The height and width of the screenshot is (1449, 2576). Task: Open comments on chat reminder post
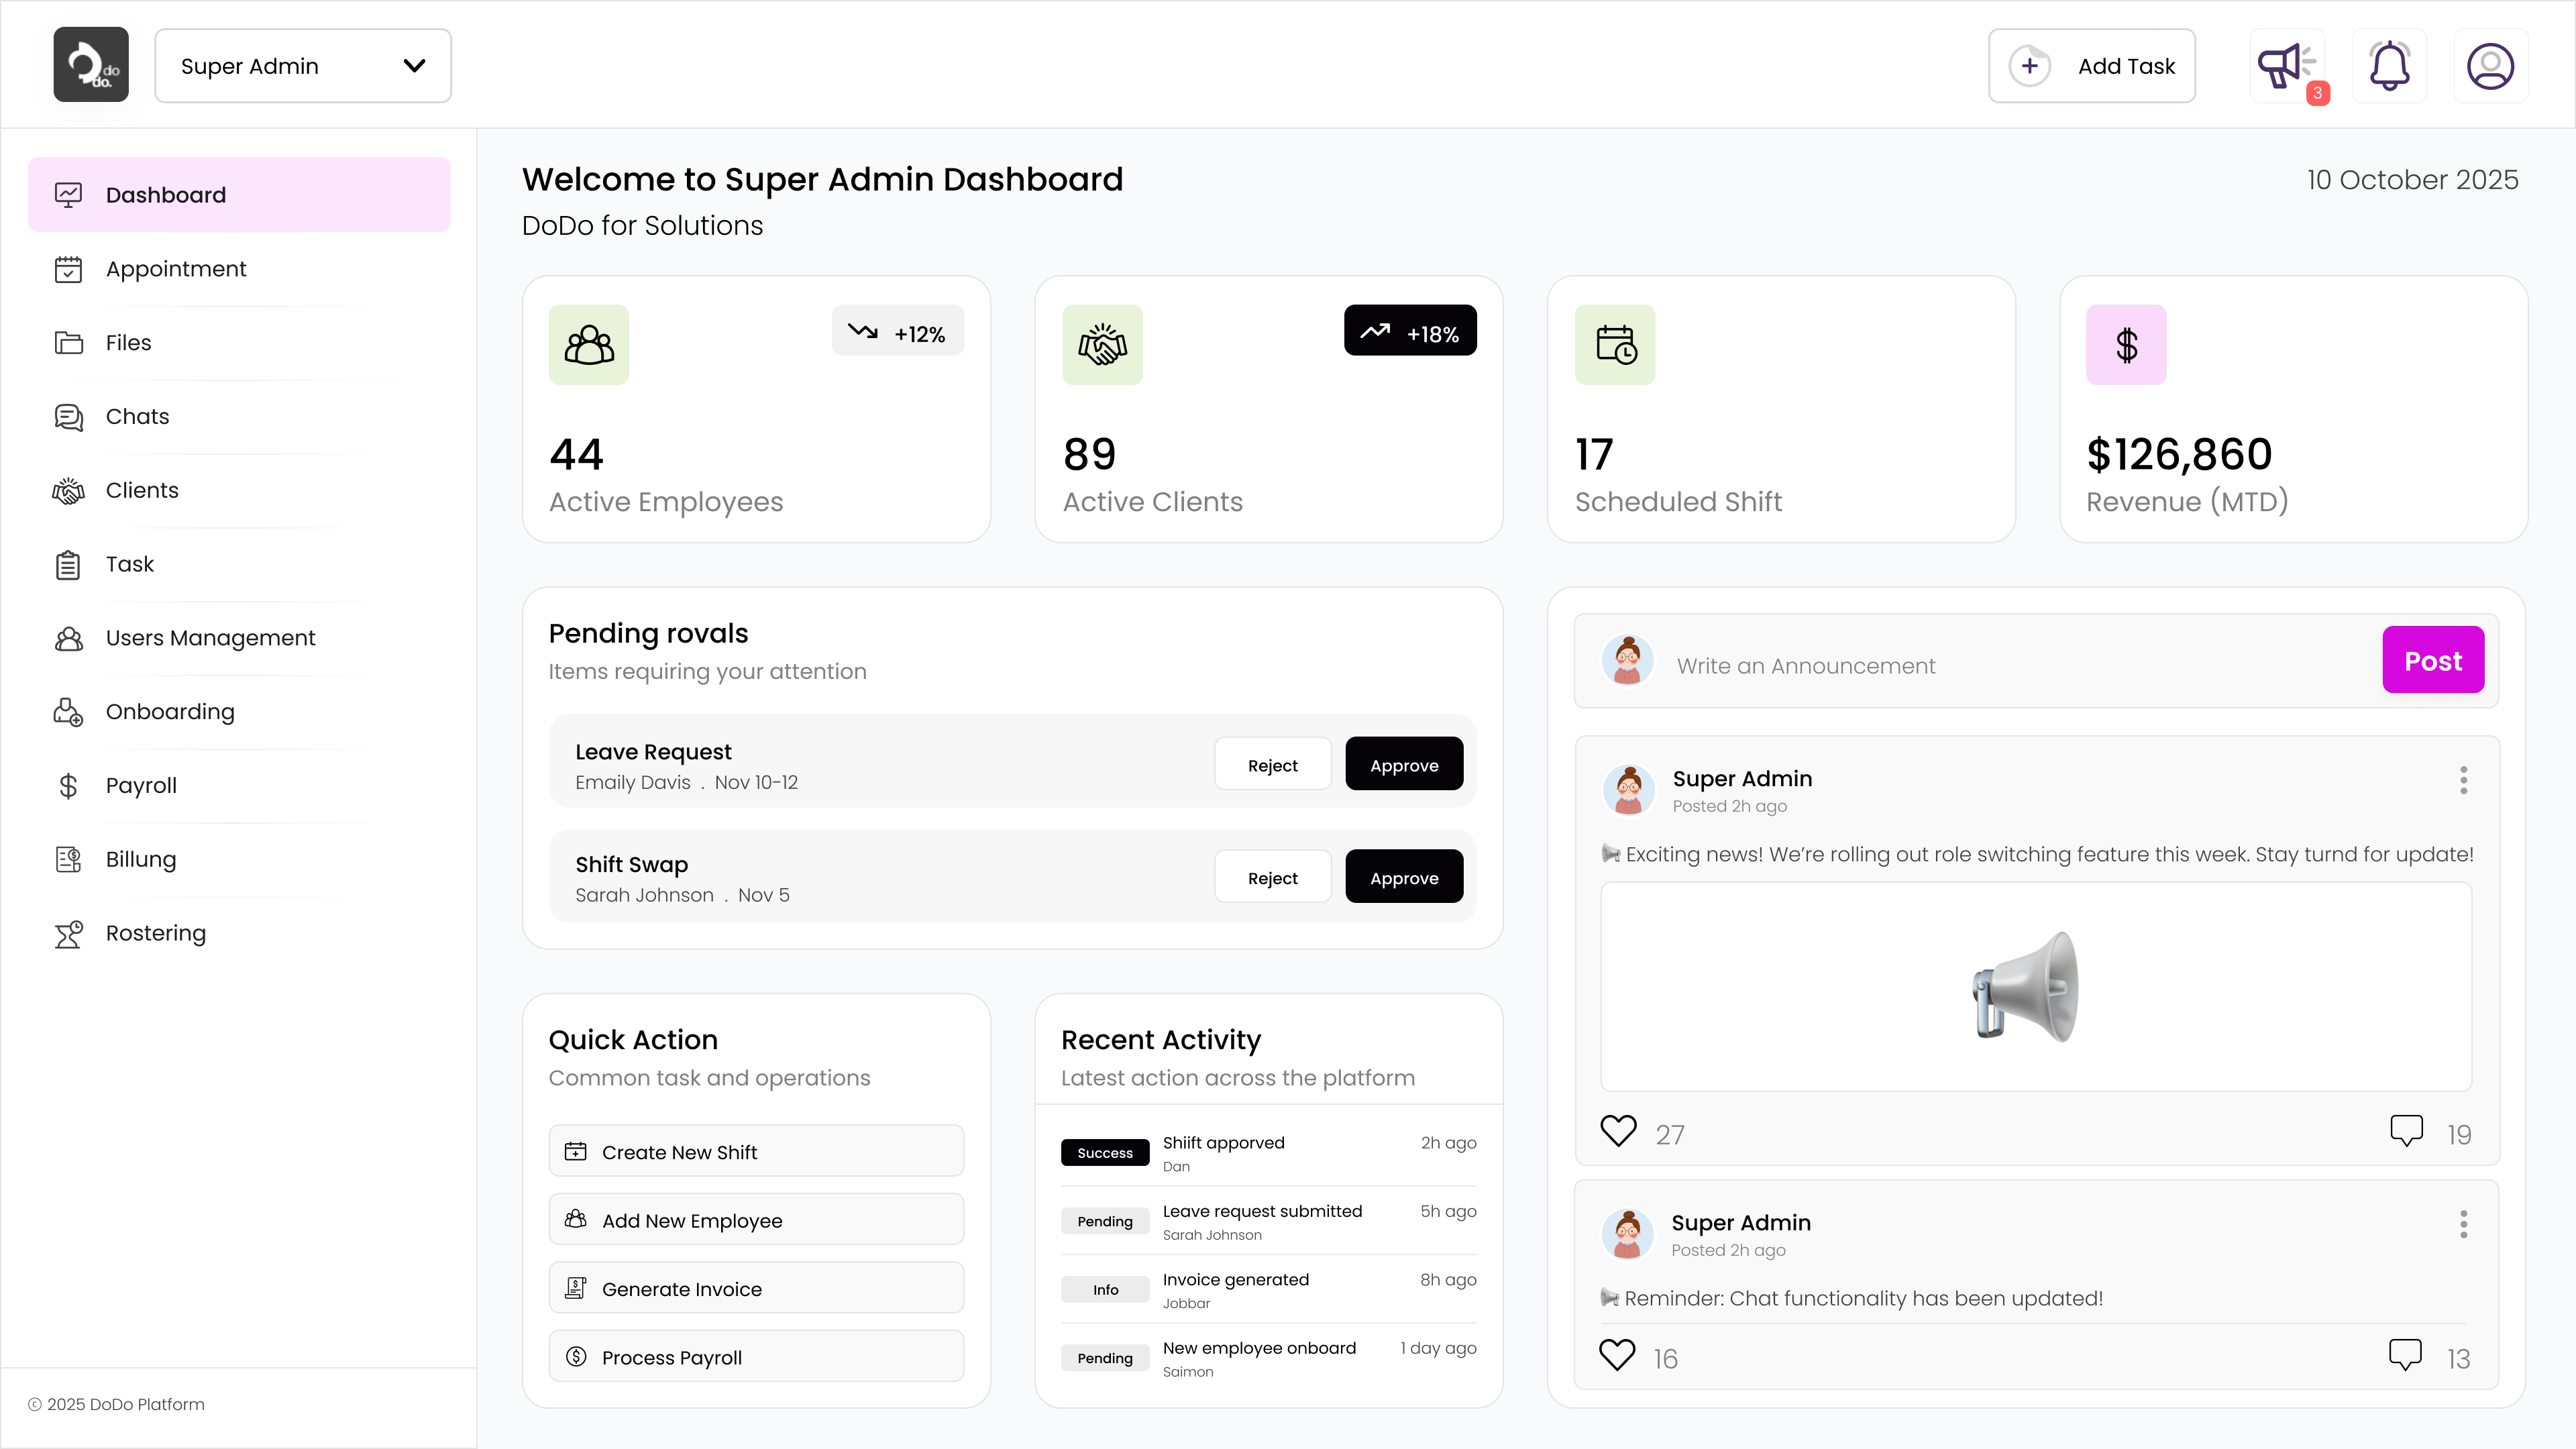tap(2405, 1355)
